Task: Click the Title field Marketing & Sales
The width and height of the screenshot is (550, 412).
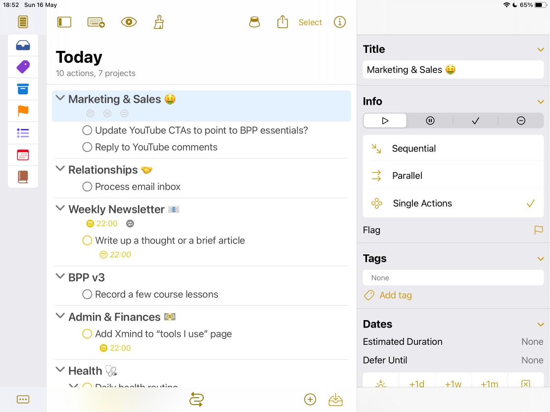Action: pos(453,70)
